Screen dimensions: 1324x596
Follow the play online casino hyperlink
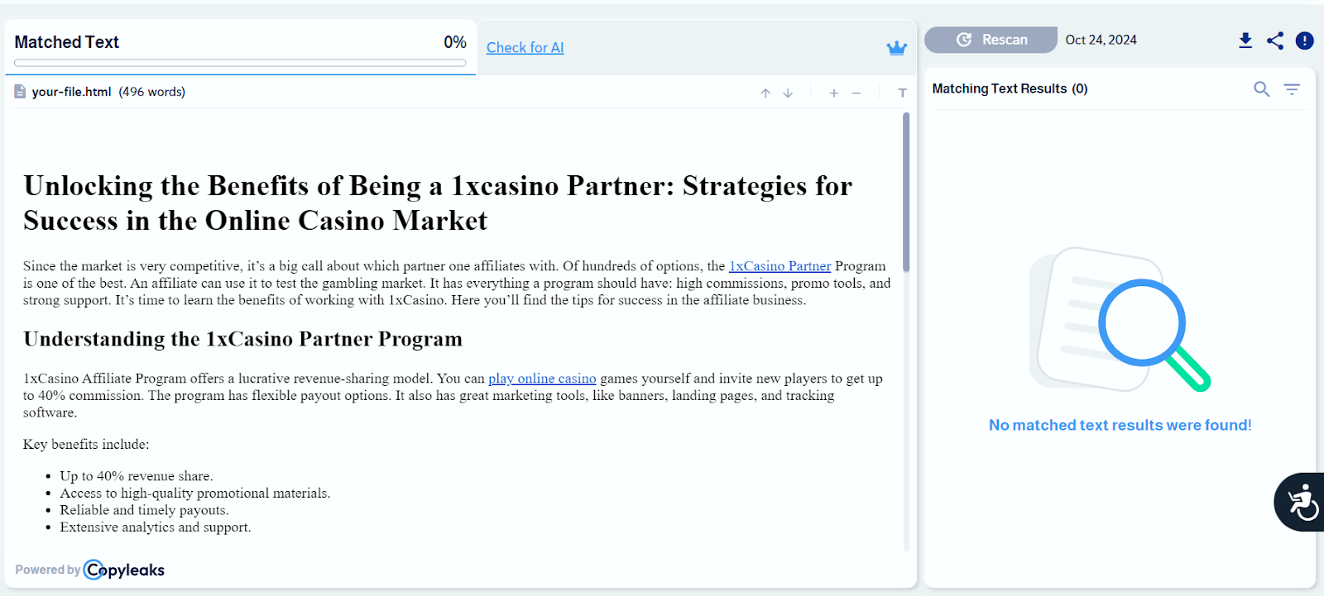click(542, 379)
